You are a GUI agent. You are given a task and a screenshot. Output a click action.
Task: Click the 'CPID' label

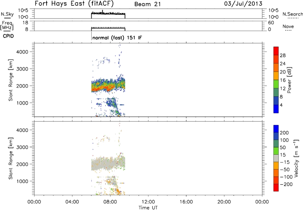click(x=8, y=36)
